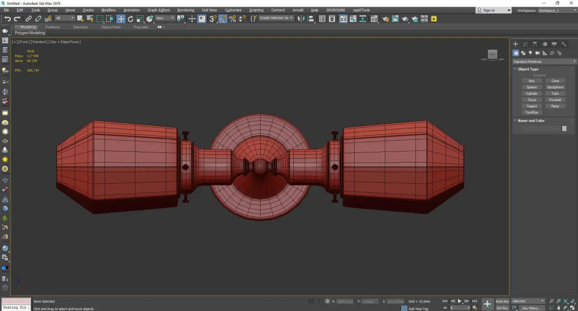Collapse the Object Type rollout
Viewport: 578px width, 311px height.
tap(528, 69)
